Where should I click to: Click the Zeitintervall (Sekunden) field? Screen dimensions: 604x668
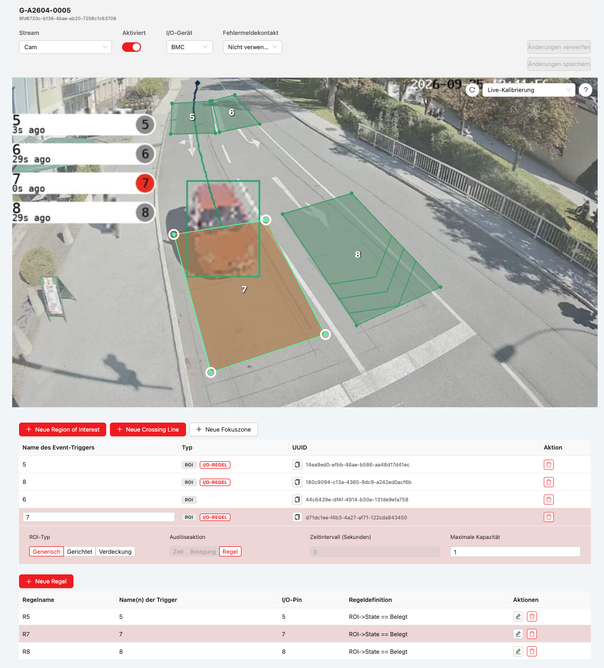tap(375, 552)
